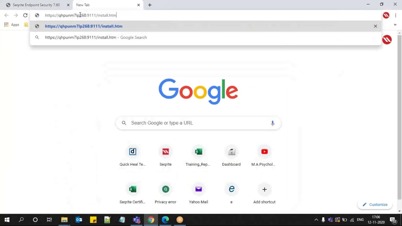Click the Google logo
The image size is (402, 226).
pos(198,91)
